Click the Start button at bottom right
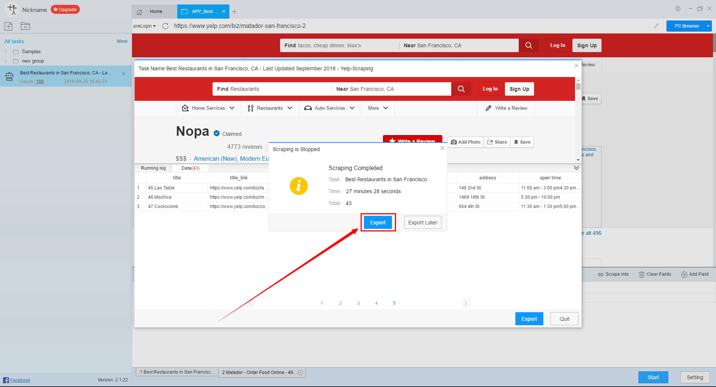The width and height of the screenshot is (716, 387). tap(653, 377)
